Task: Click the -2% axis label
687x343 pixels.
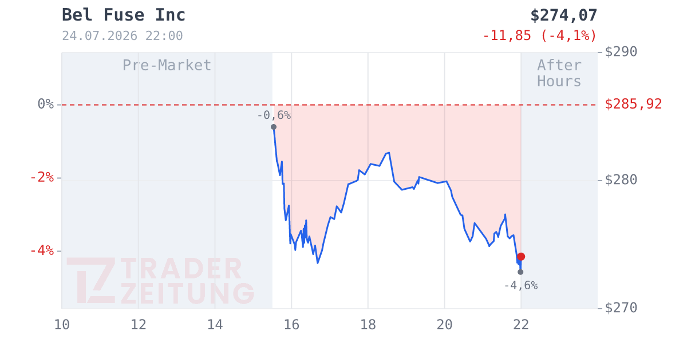Action: click(42, 177)
